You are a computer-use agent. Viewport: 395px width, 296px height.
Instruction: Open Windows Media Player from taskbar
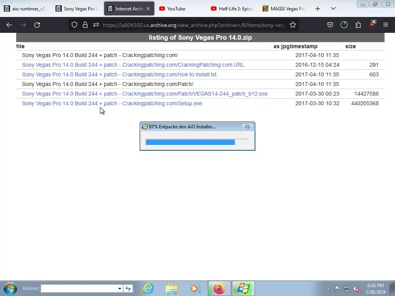(x=195, y=288)
